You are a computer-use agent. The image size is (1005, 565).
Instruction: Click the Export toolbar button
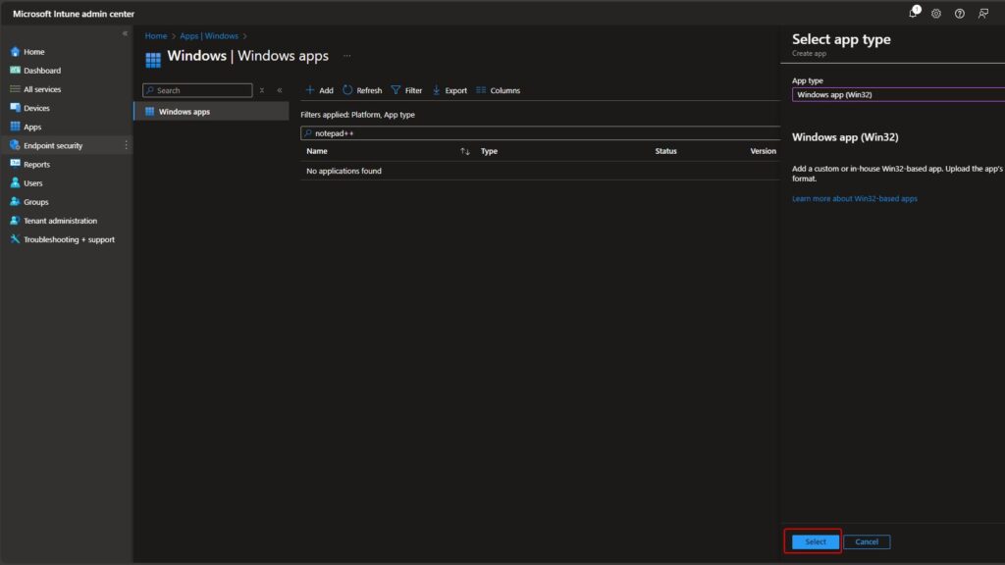450,90
